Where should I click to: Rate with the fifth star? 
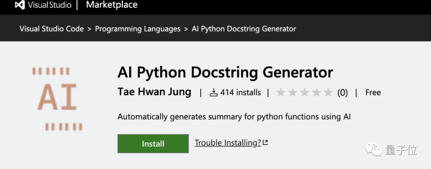click(x=328, y=93)
